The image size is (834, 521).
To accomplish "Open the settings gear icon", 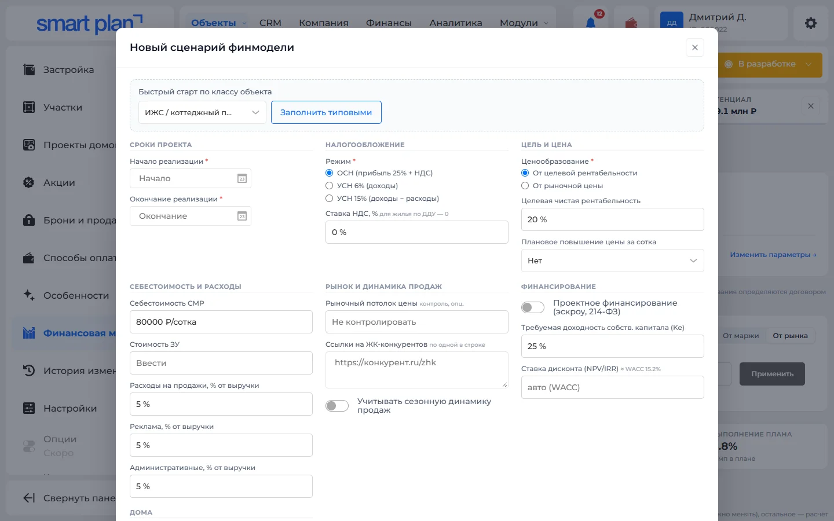I will [x=811, y=23].
